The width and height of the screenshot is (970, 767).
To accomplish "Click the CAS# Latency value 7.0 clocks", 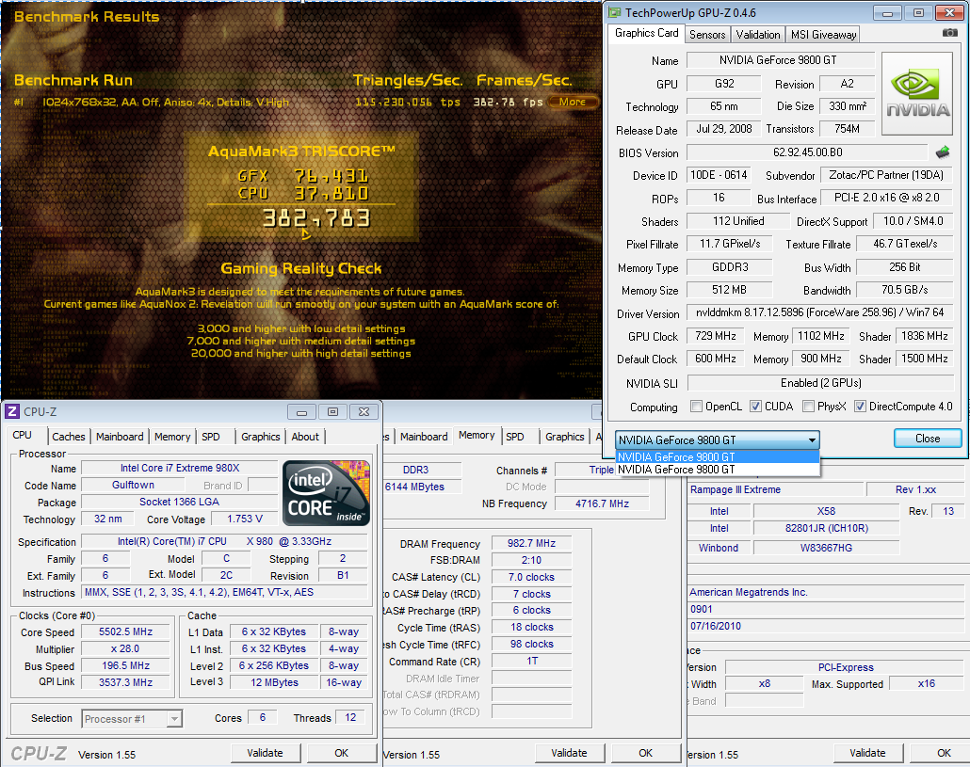I will pyautogui.click(x=531, y=577).
